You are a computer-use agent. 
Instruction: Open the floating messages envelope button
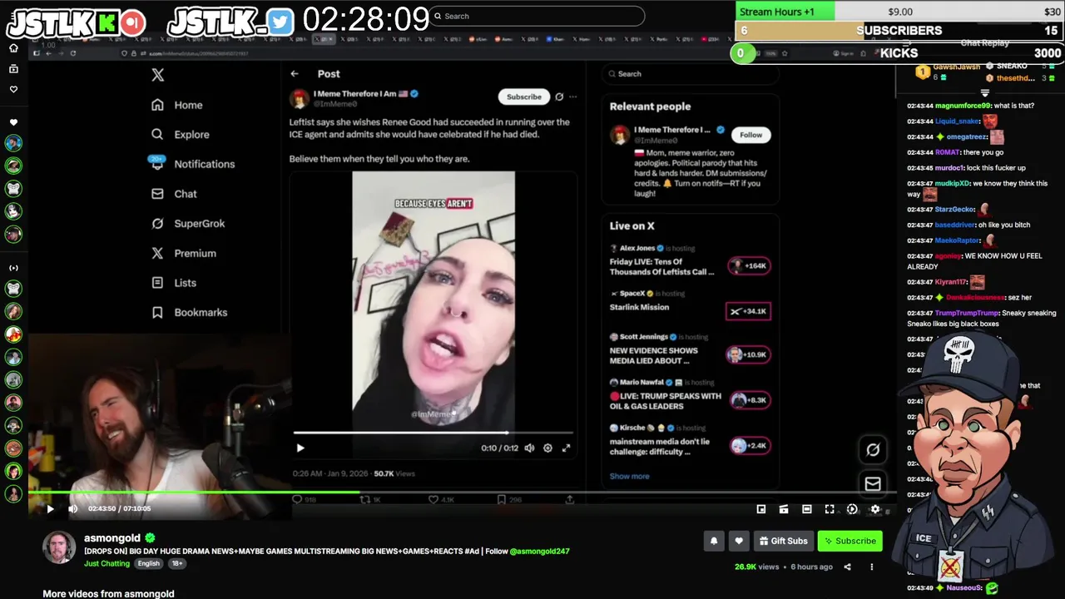(x=873, y=483)
